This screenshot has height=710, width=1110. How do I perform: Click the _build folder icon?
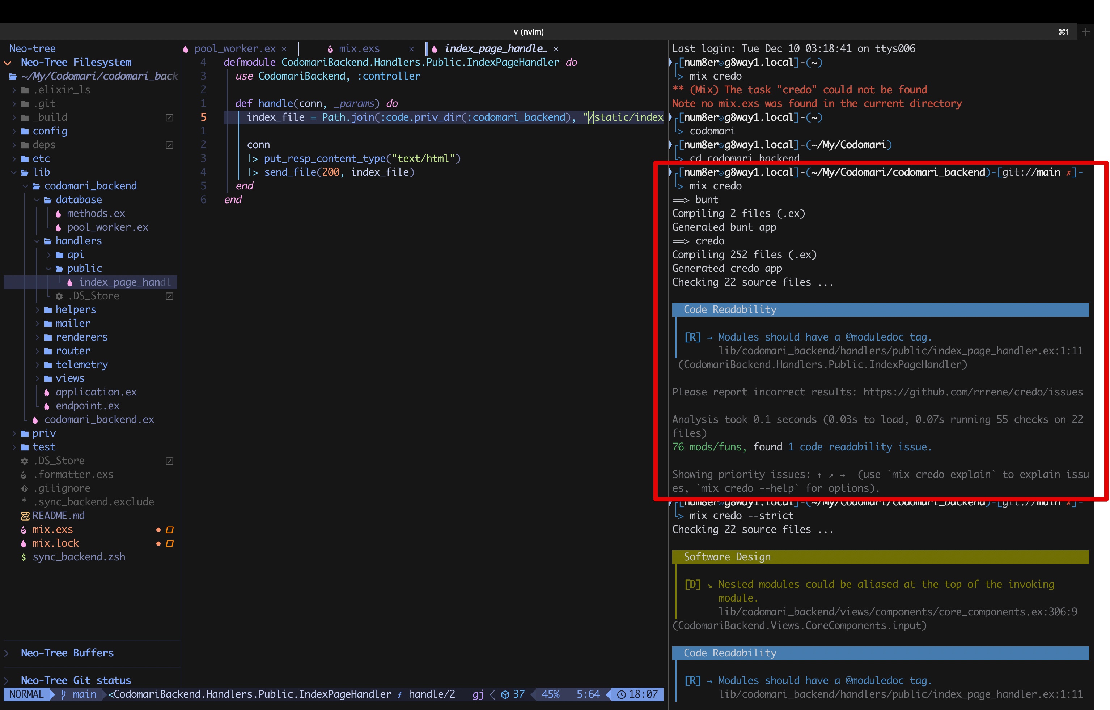click(x=25, y=117)
